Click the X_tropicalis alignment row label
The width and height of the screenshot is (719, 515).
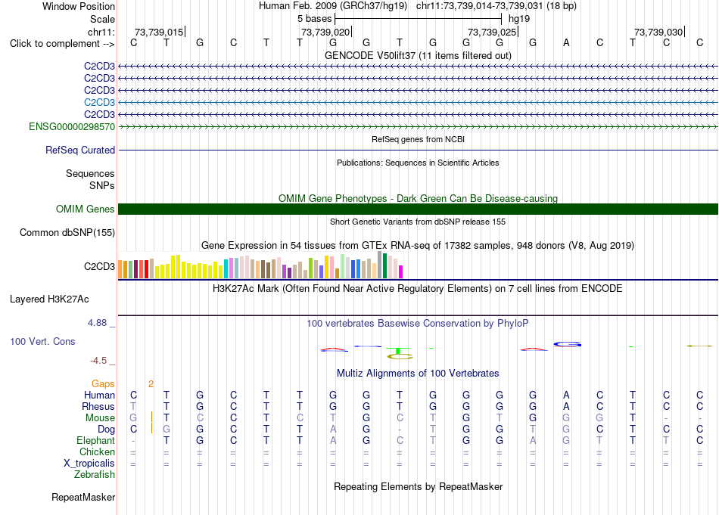click(89, 464)
